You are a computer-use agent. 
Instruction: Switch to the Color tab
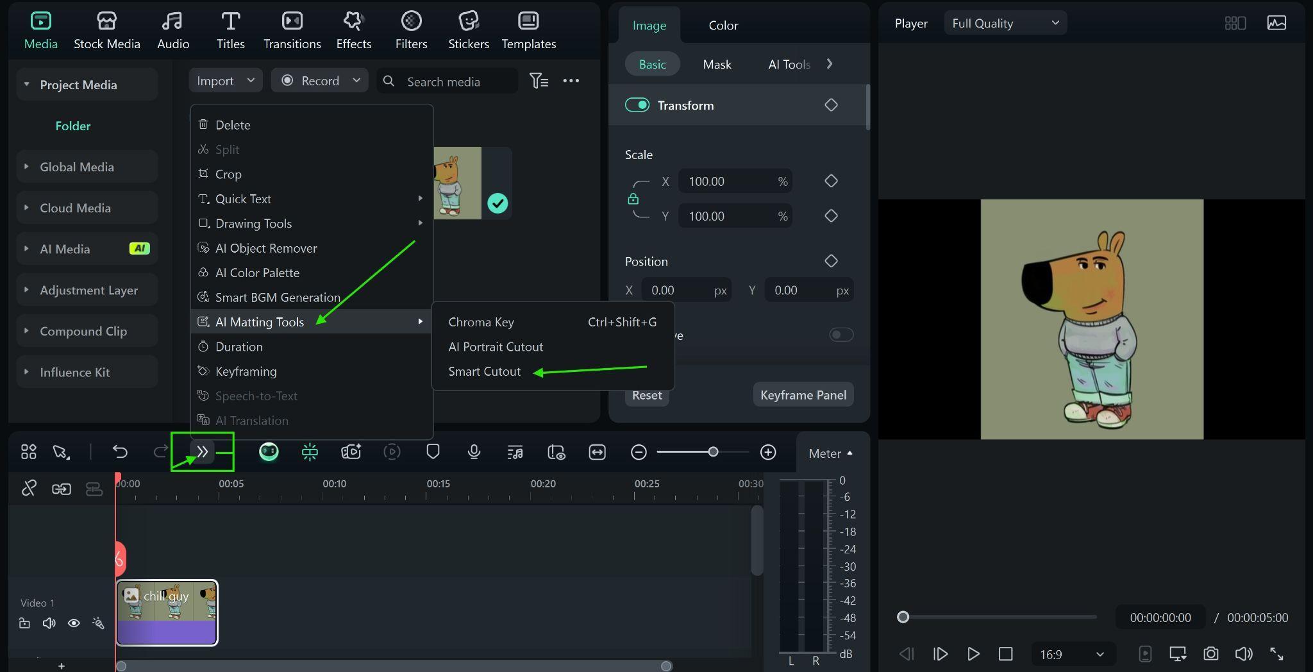tap(723, 26)
